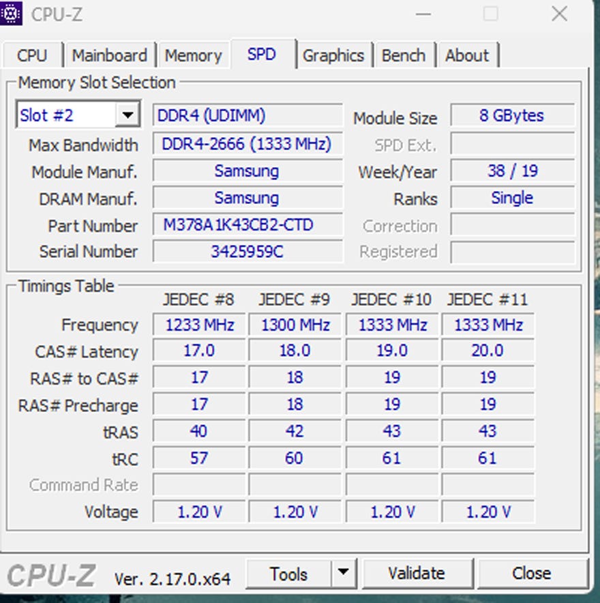Viewport: 600px width, 603px height.
Task: Click the Week/Year value 38 / 19
Action: click(512, 171)
